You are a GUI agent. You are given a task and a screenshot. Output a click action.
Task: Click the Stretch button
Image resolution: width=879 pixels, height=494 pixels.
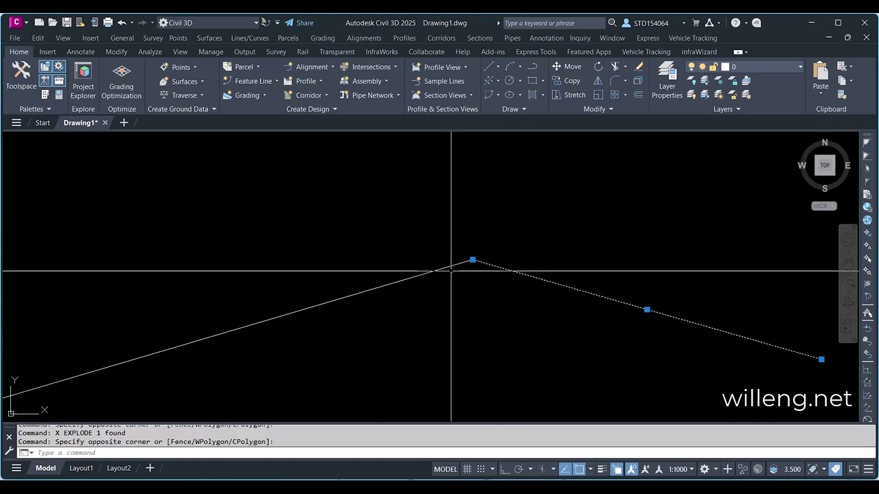click(569, 95)
